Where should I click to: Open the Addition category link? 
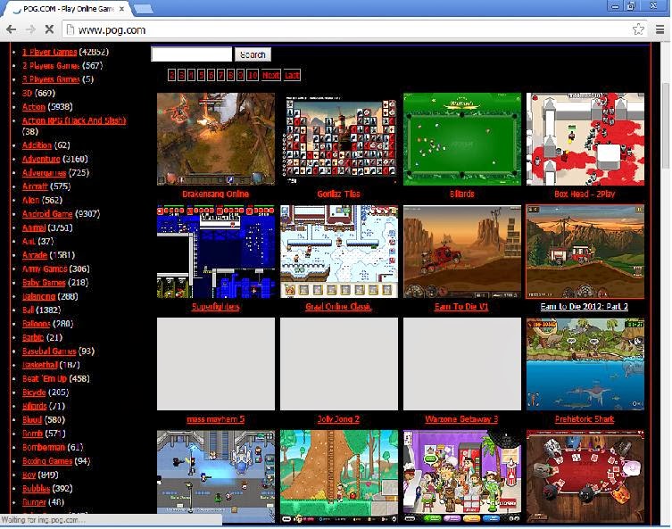tap(37, 145)
